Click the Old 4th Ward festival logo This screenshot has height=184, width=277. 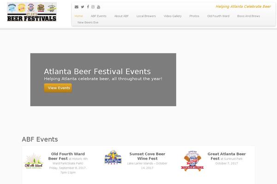34,161
